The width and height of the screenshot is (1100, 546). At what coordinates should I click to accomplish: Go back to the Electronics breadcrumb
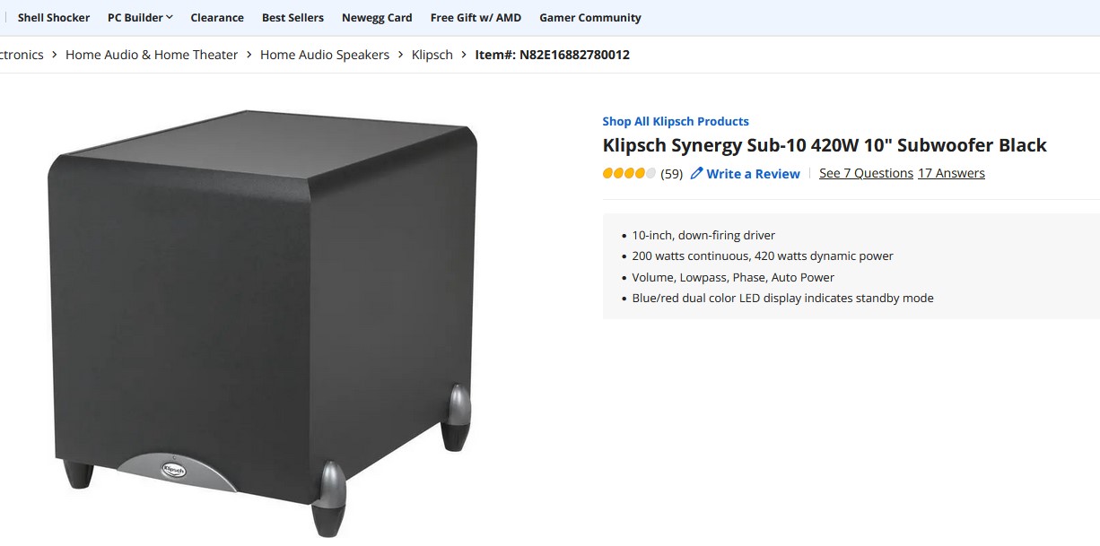tap(22, 55)
